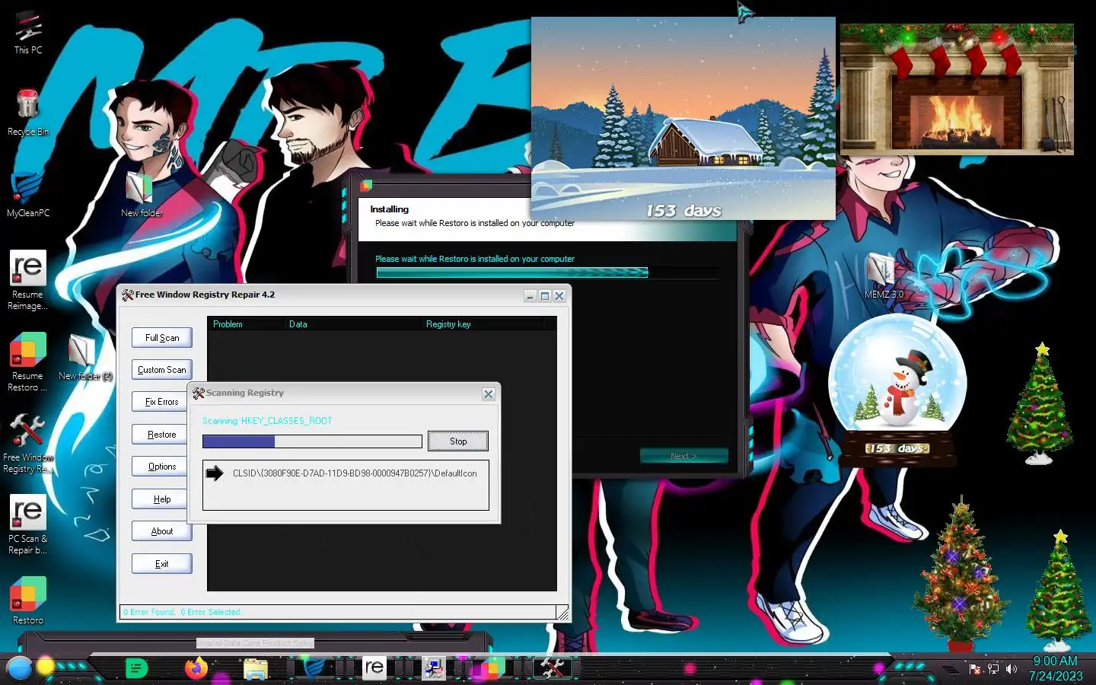Open the network tray icon
Image resolution: width=1096 pixels, height=685 pixels.
tap(993, 669)
